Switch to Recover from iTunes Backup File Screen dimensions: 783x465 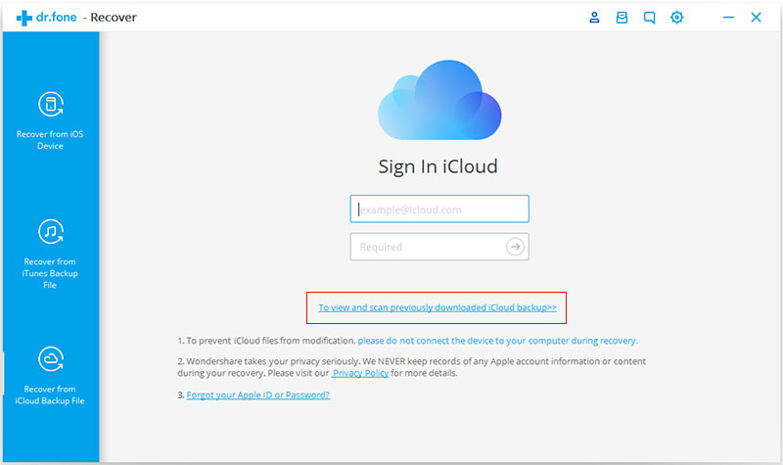[50, 255]
